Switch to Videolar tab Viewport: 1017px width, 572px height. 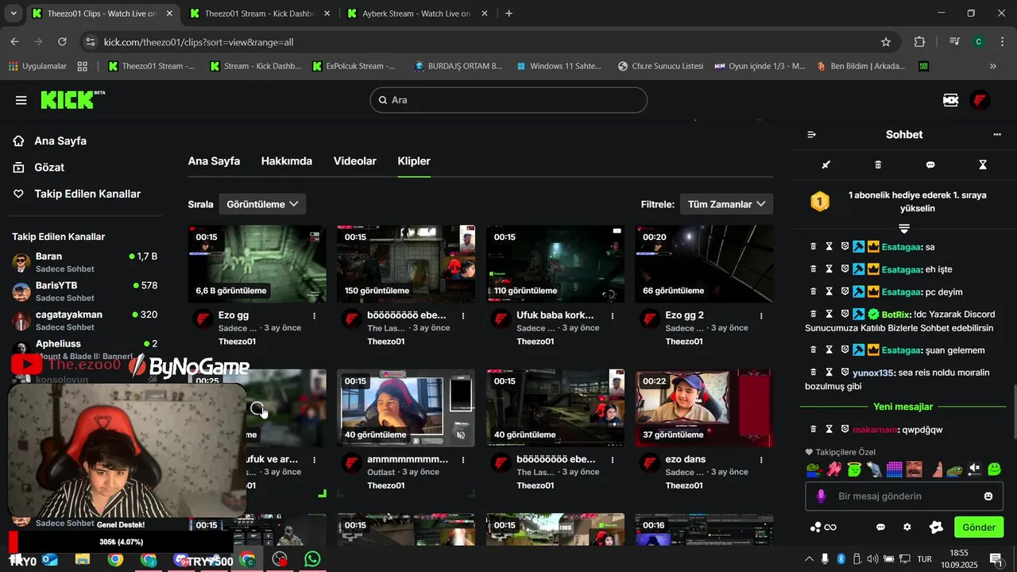[355, 161]
